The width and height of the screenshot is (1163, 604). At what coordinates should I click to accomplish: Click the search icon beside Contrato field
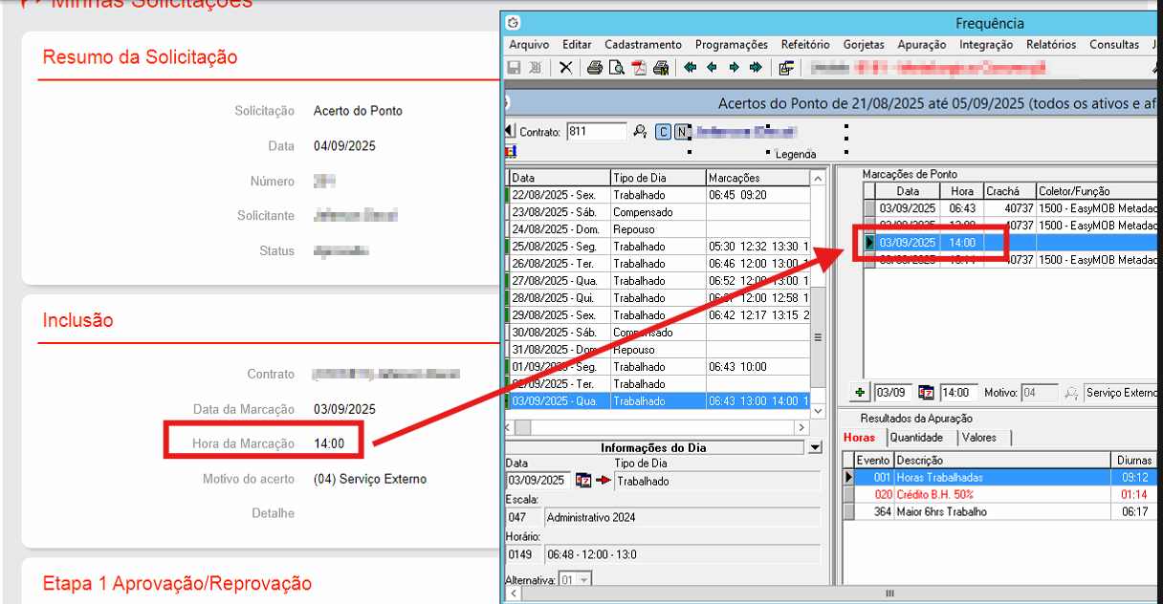tap(640, 132)
